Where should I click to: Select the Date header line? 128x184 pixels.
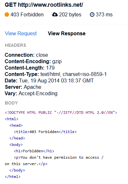point(49,80)
